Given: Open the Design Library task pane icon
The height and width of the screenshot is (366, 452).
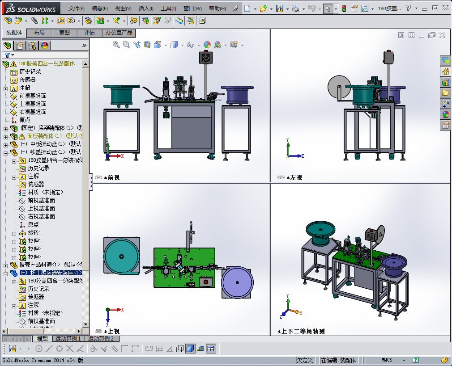Looking at the screenshot, I should point(446,82).
